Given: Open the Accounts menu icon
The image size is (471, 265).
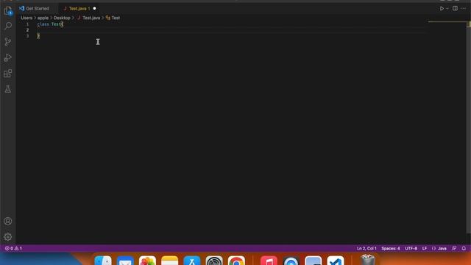Looking at the screenshot, I should tap(8, 221).
